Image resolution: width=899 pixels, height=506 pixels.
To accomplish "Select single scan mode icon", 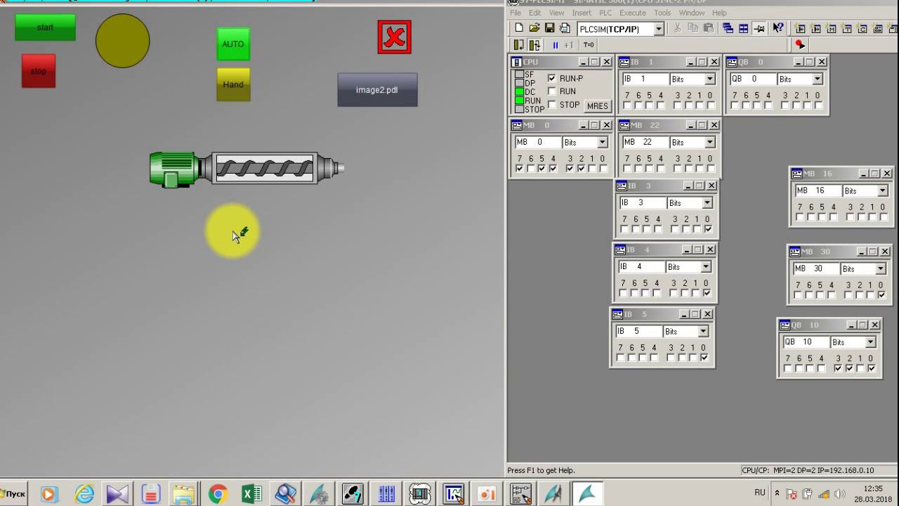I will click(x=519, y=45).
